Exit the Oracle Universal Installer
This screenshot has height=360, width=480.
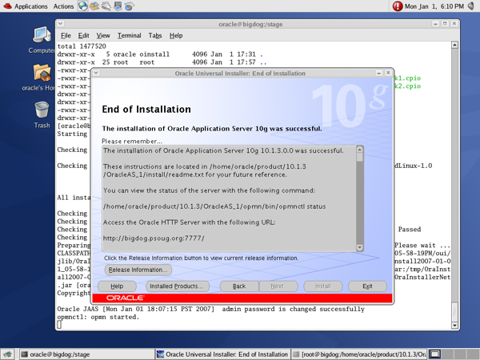coord(368,286)
